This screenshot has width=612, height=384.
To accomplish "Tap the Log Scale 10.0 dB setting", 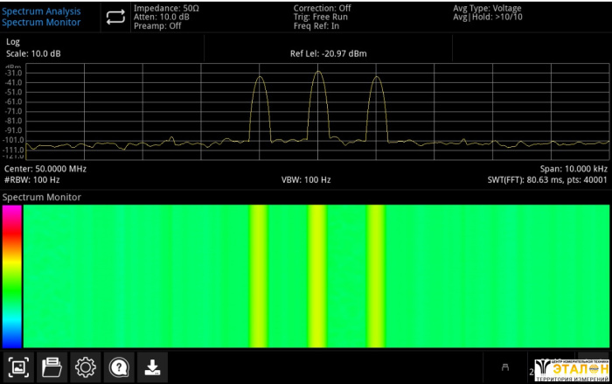I will coord(33,48).
